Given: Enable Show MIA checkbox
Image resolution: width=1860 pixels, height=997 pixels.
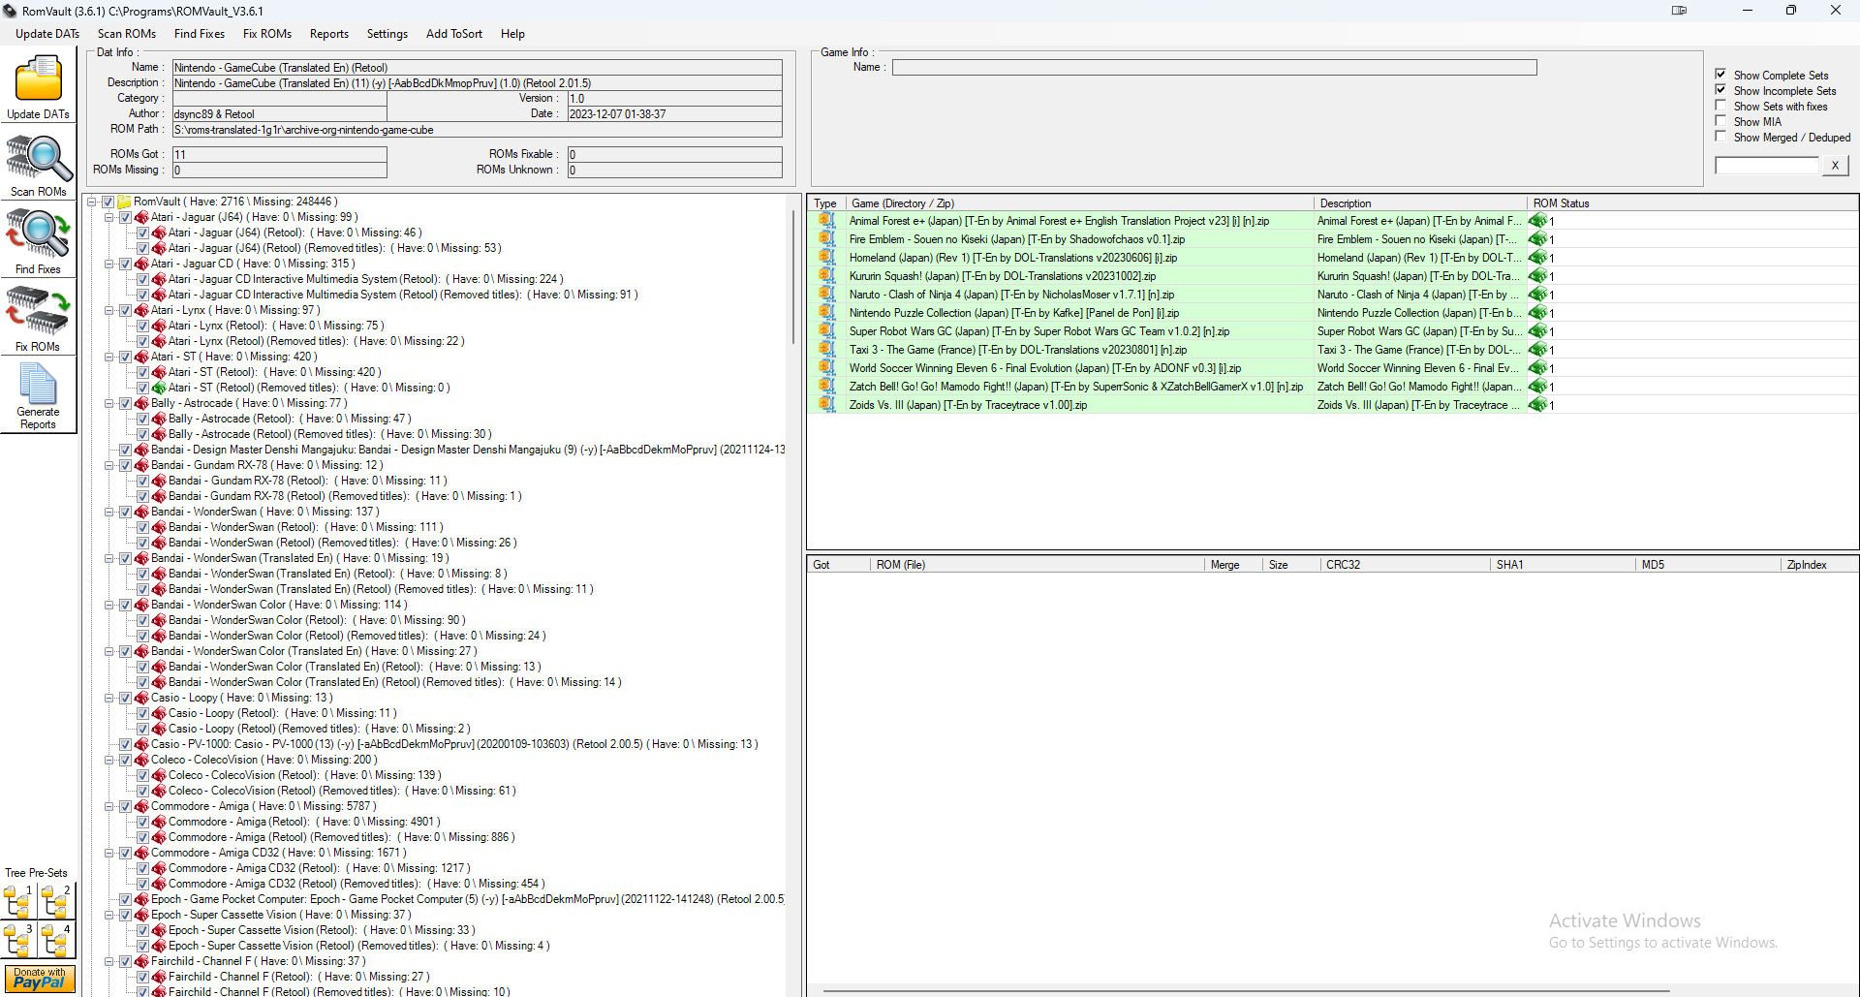Looking at the screenshot, I should [x=1720, y=121].
